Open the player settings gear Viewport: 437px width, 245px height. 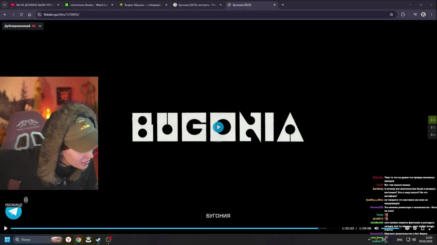coord(415,228)
